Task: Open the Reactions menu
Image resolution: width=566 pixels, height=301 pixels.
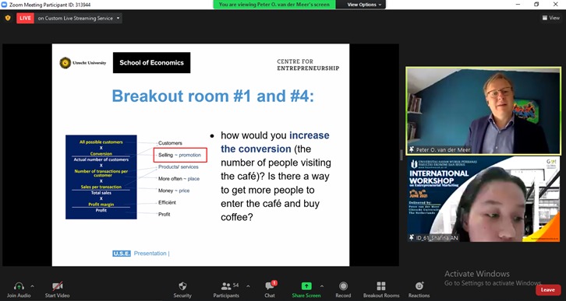Action: tap(419, 286)
